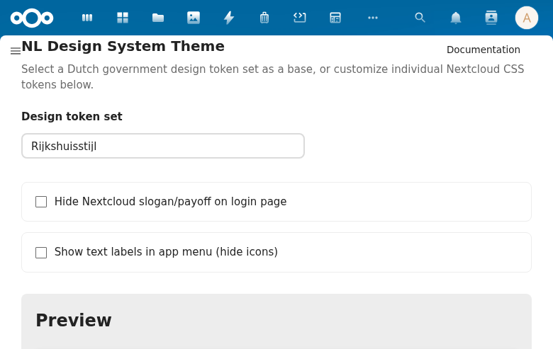Screen dimensions: 553x349
Task: Open the Documentation link
Action: click(x=484, y=50)
